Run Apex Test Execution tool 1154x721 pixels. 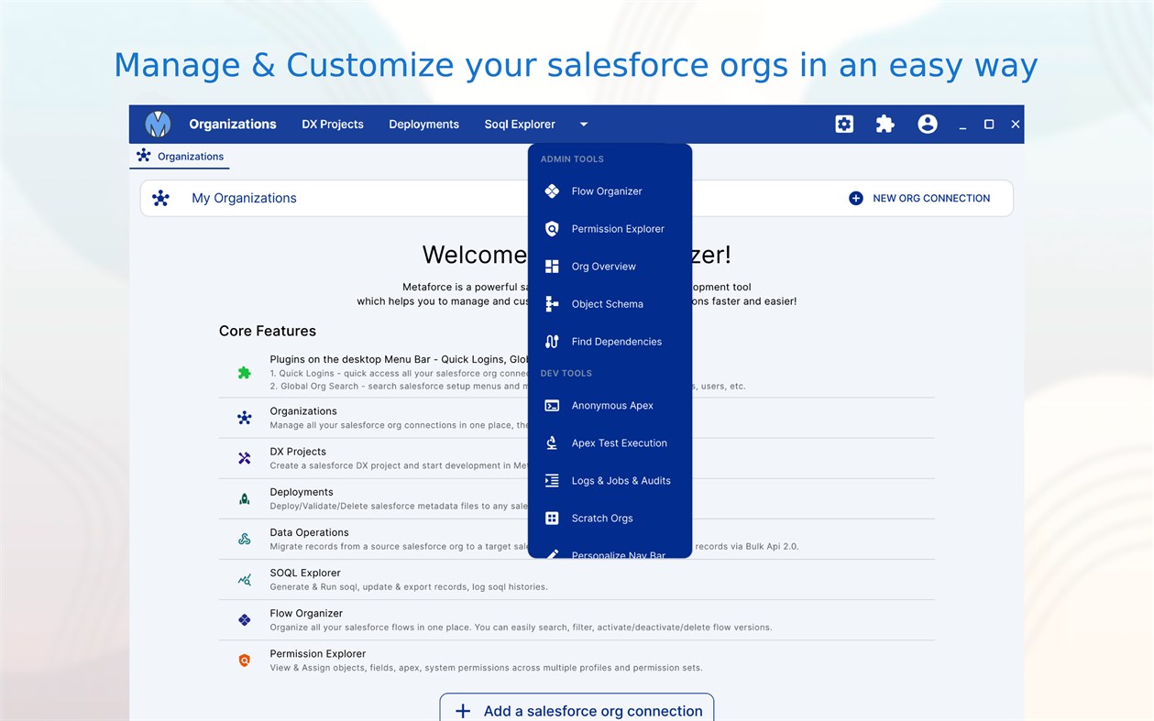click(x=618, y=443)
